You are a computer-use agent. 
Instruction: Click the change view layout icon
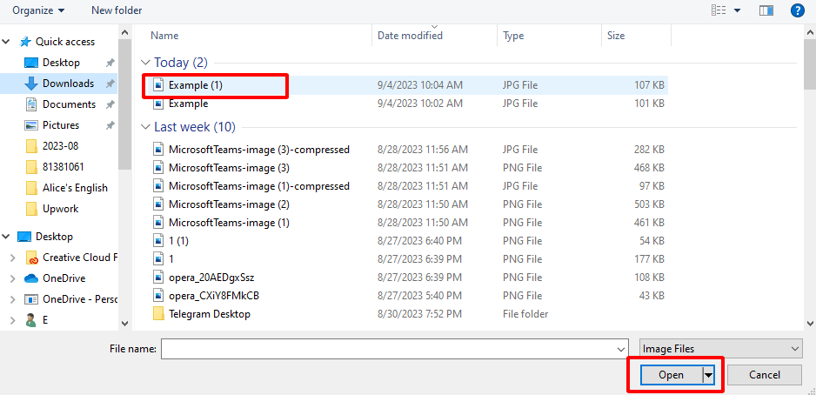tap(719, 10)
